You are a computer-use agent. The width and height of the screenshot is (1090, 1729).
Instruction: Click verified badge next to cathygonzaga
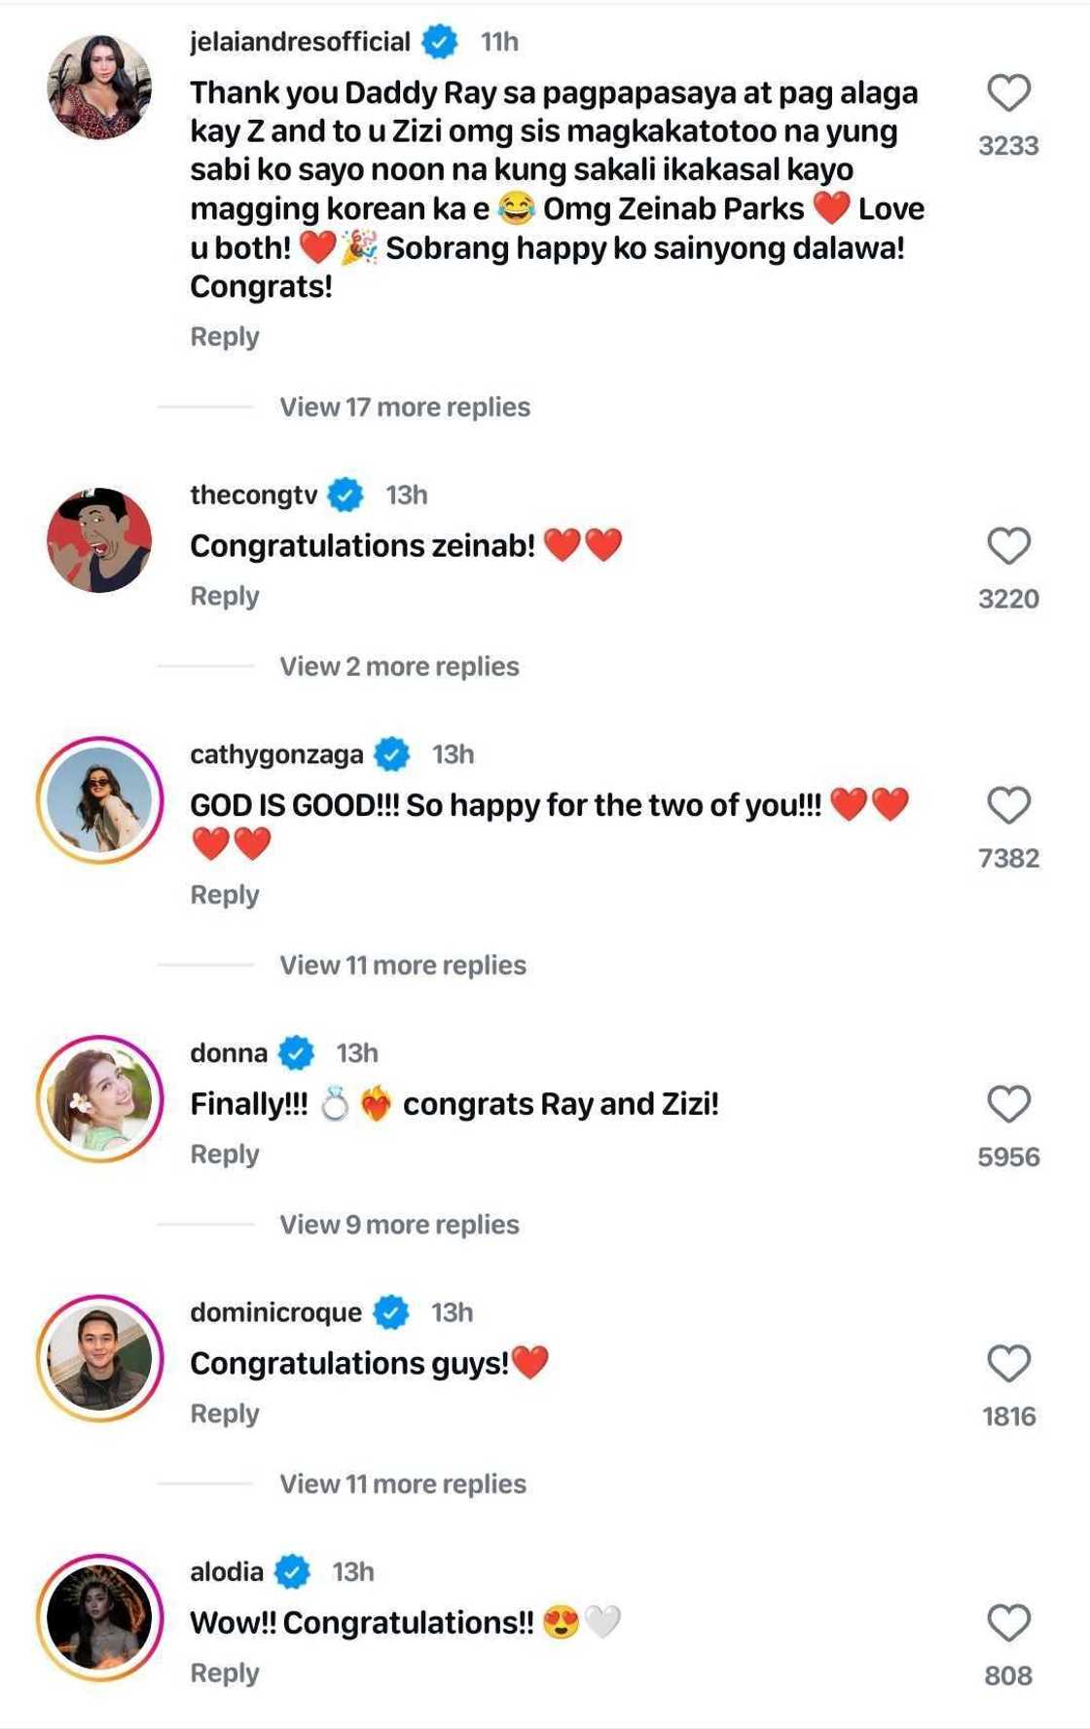tap(392, 753)
